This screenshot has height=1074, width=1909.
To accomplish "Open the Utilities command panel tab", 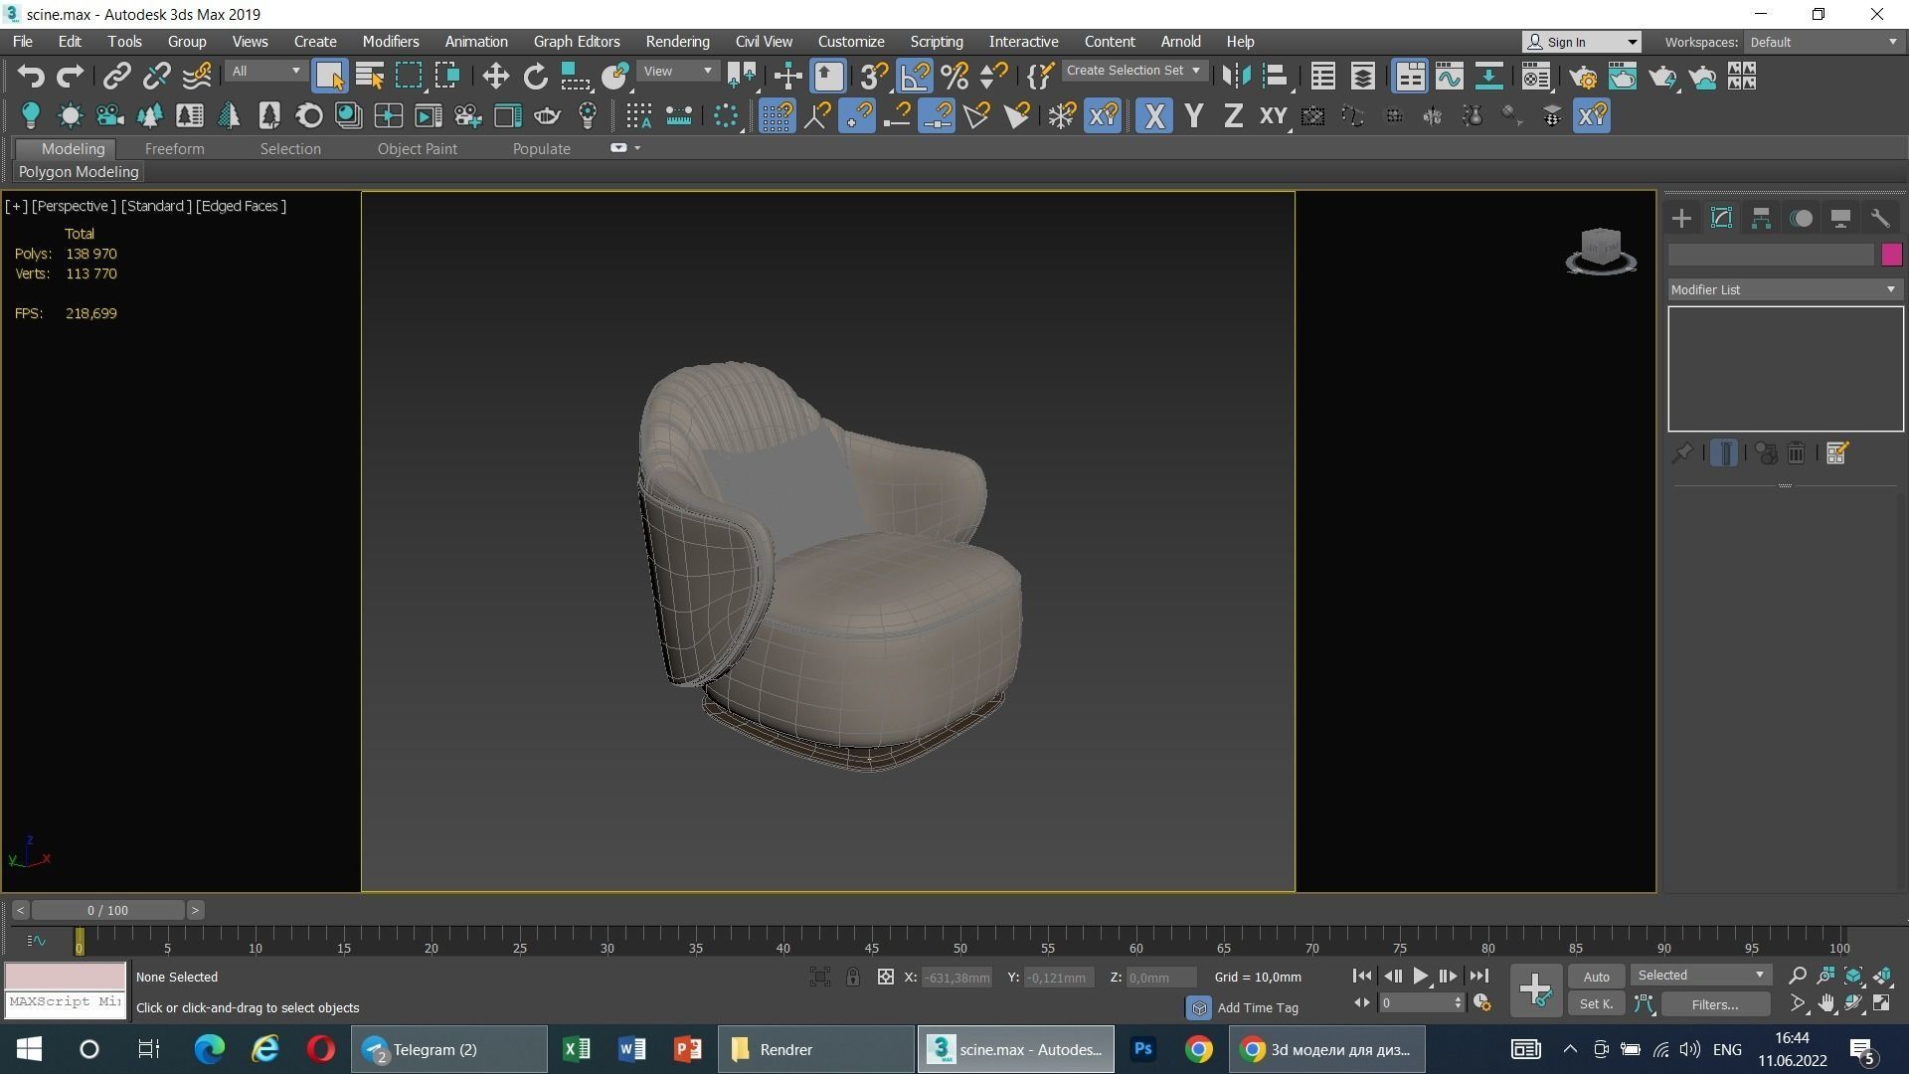I will pos(1880,219).
